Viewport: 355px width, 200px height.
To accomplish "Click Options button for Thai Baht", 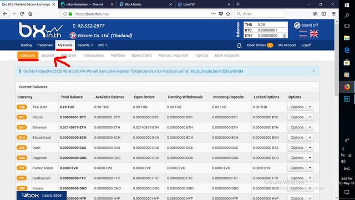I will [297, 107].
